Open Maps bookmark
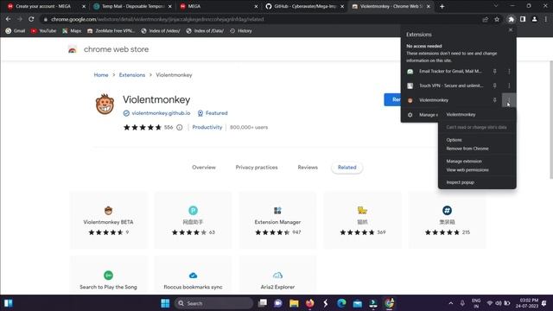553x311 pixels. pyautogui.click(x=72, y=31)
